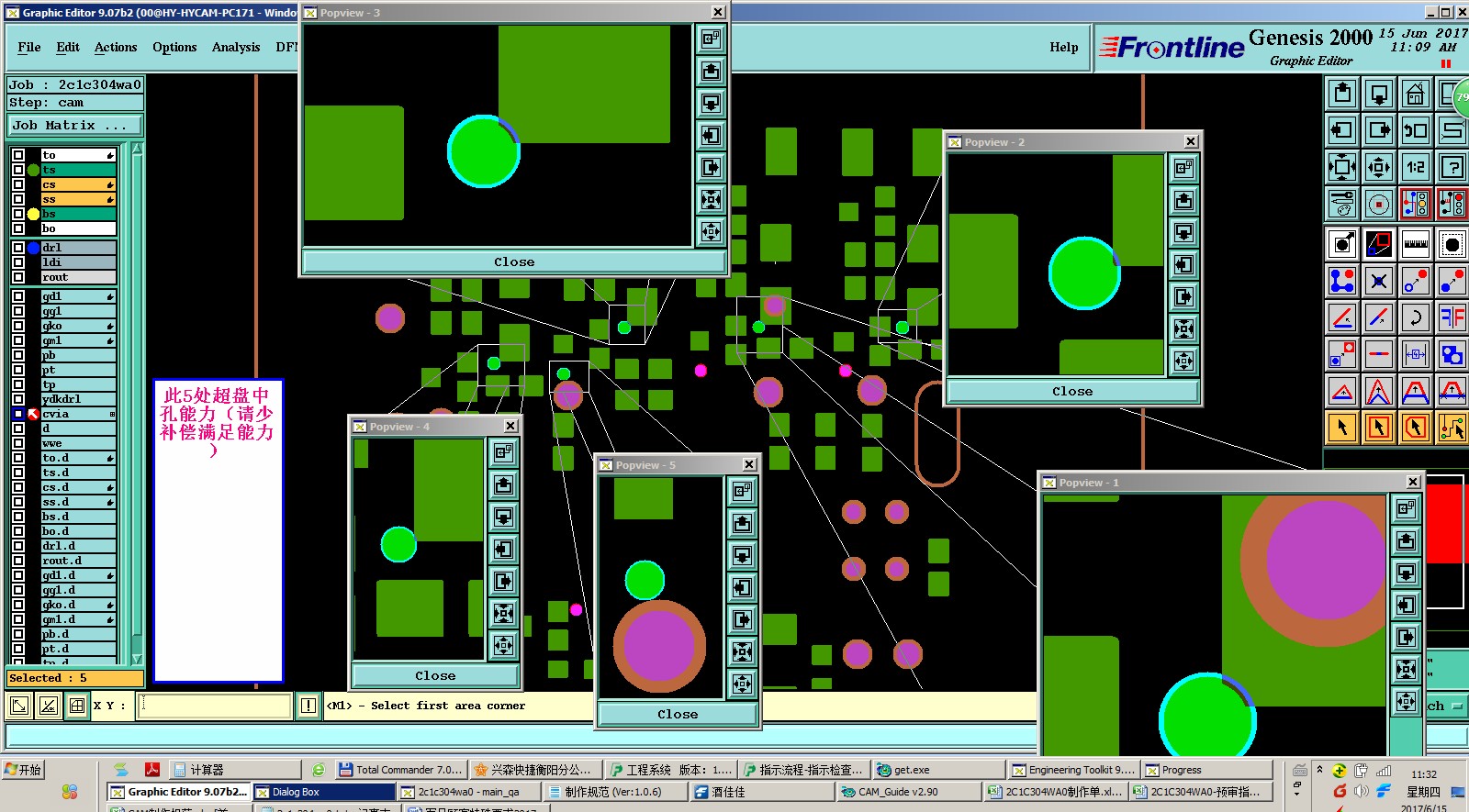The width and height of the screenshot is (1469, 812).
Task: Click pan up button in Popview - 3
Action: click(711, 71)
